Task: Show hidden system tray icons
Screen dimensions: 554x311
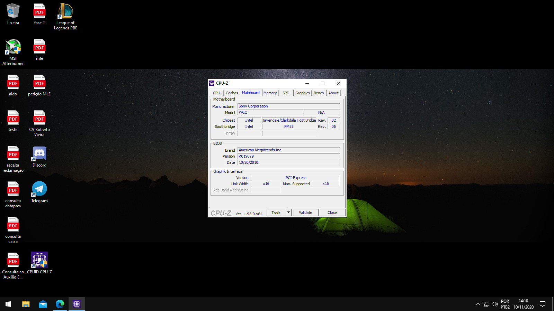Action: [x=478, y=304]
